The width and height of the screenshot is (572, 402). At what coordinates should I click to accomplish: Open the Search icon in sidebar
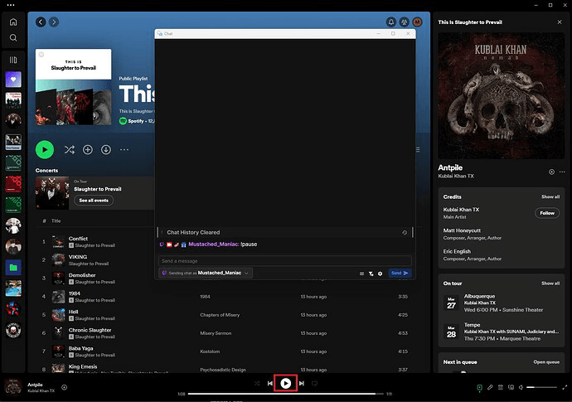[x=13, y=38]
